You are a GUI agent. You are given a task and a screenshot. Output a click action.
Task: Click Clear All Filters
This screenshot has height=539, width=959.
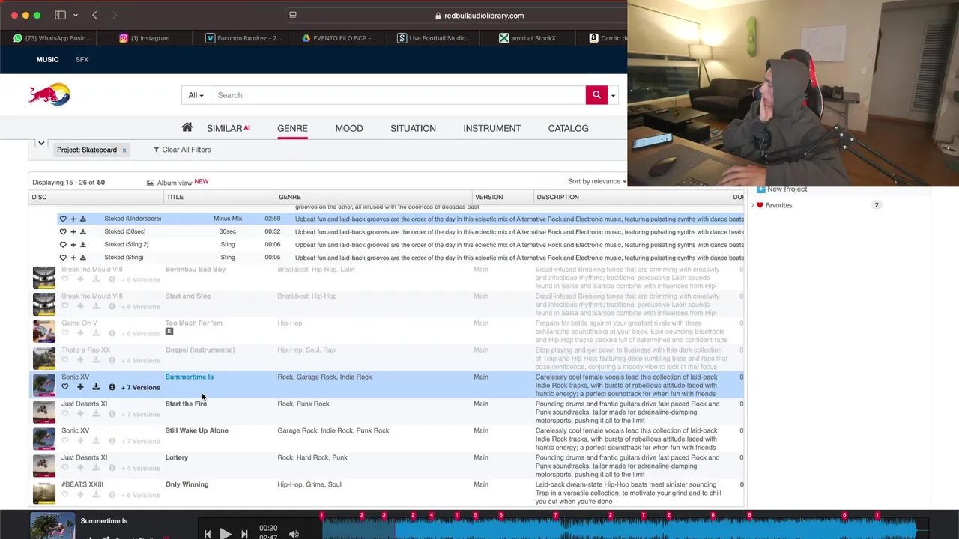point(182,150)
